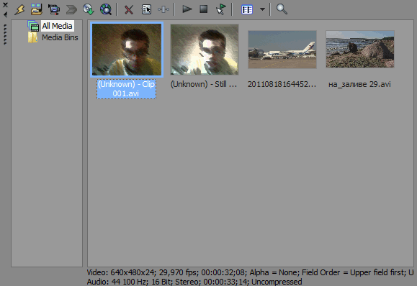The width and height of the screenshot is (417, 286).
Task: Click the Media Bins folder icon
Action: pos(32,37)
